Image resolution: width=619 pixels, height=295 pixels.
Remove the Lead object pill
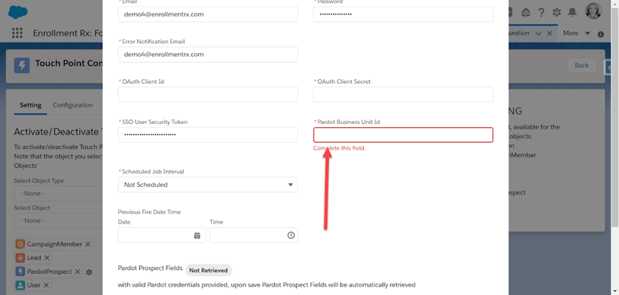(47, 257)
